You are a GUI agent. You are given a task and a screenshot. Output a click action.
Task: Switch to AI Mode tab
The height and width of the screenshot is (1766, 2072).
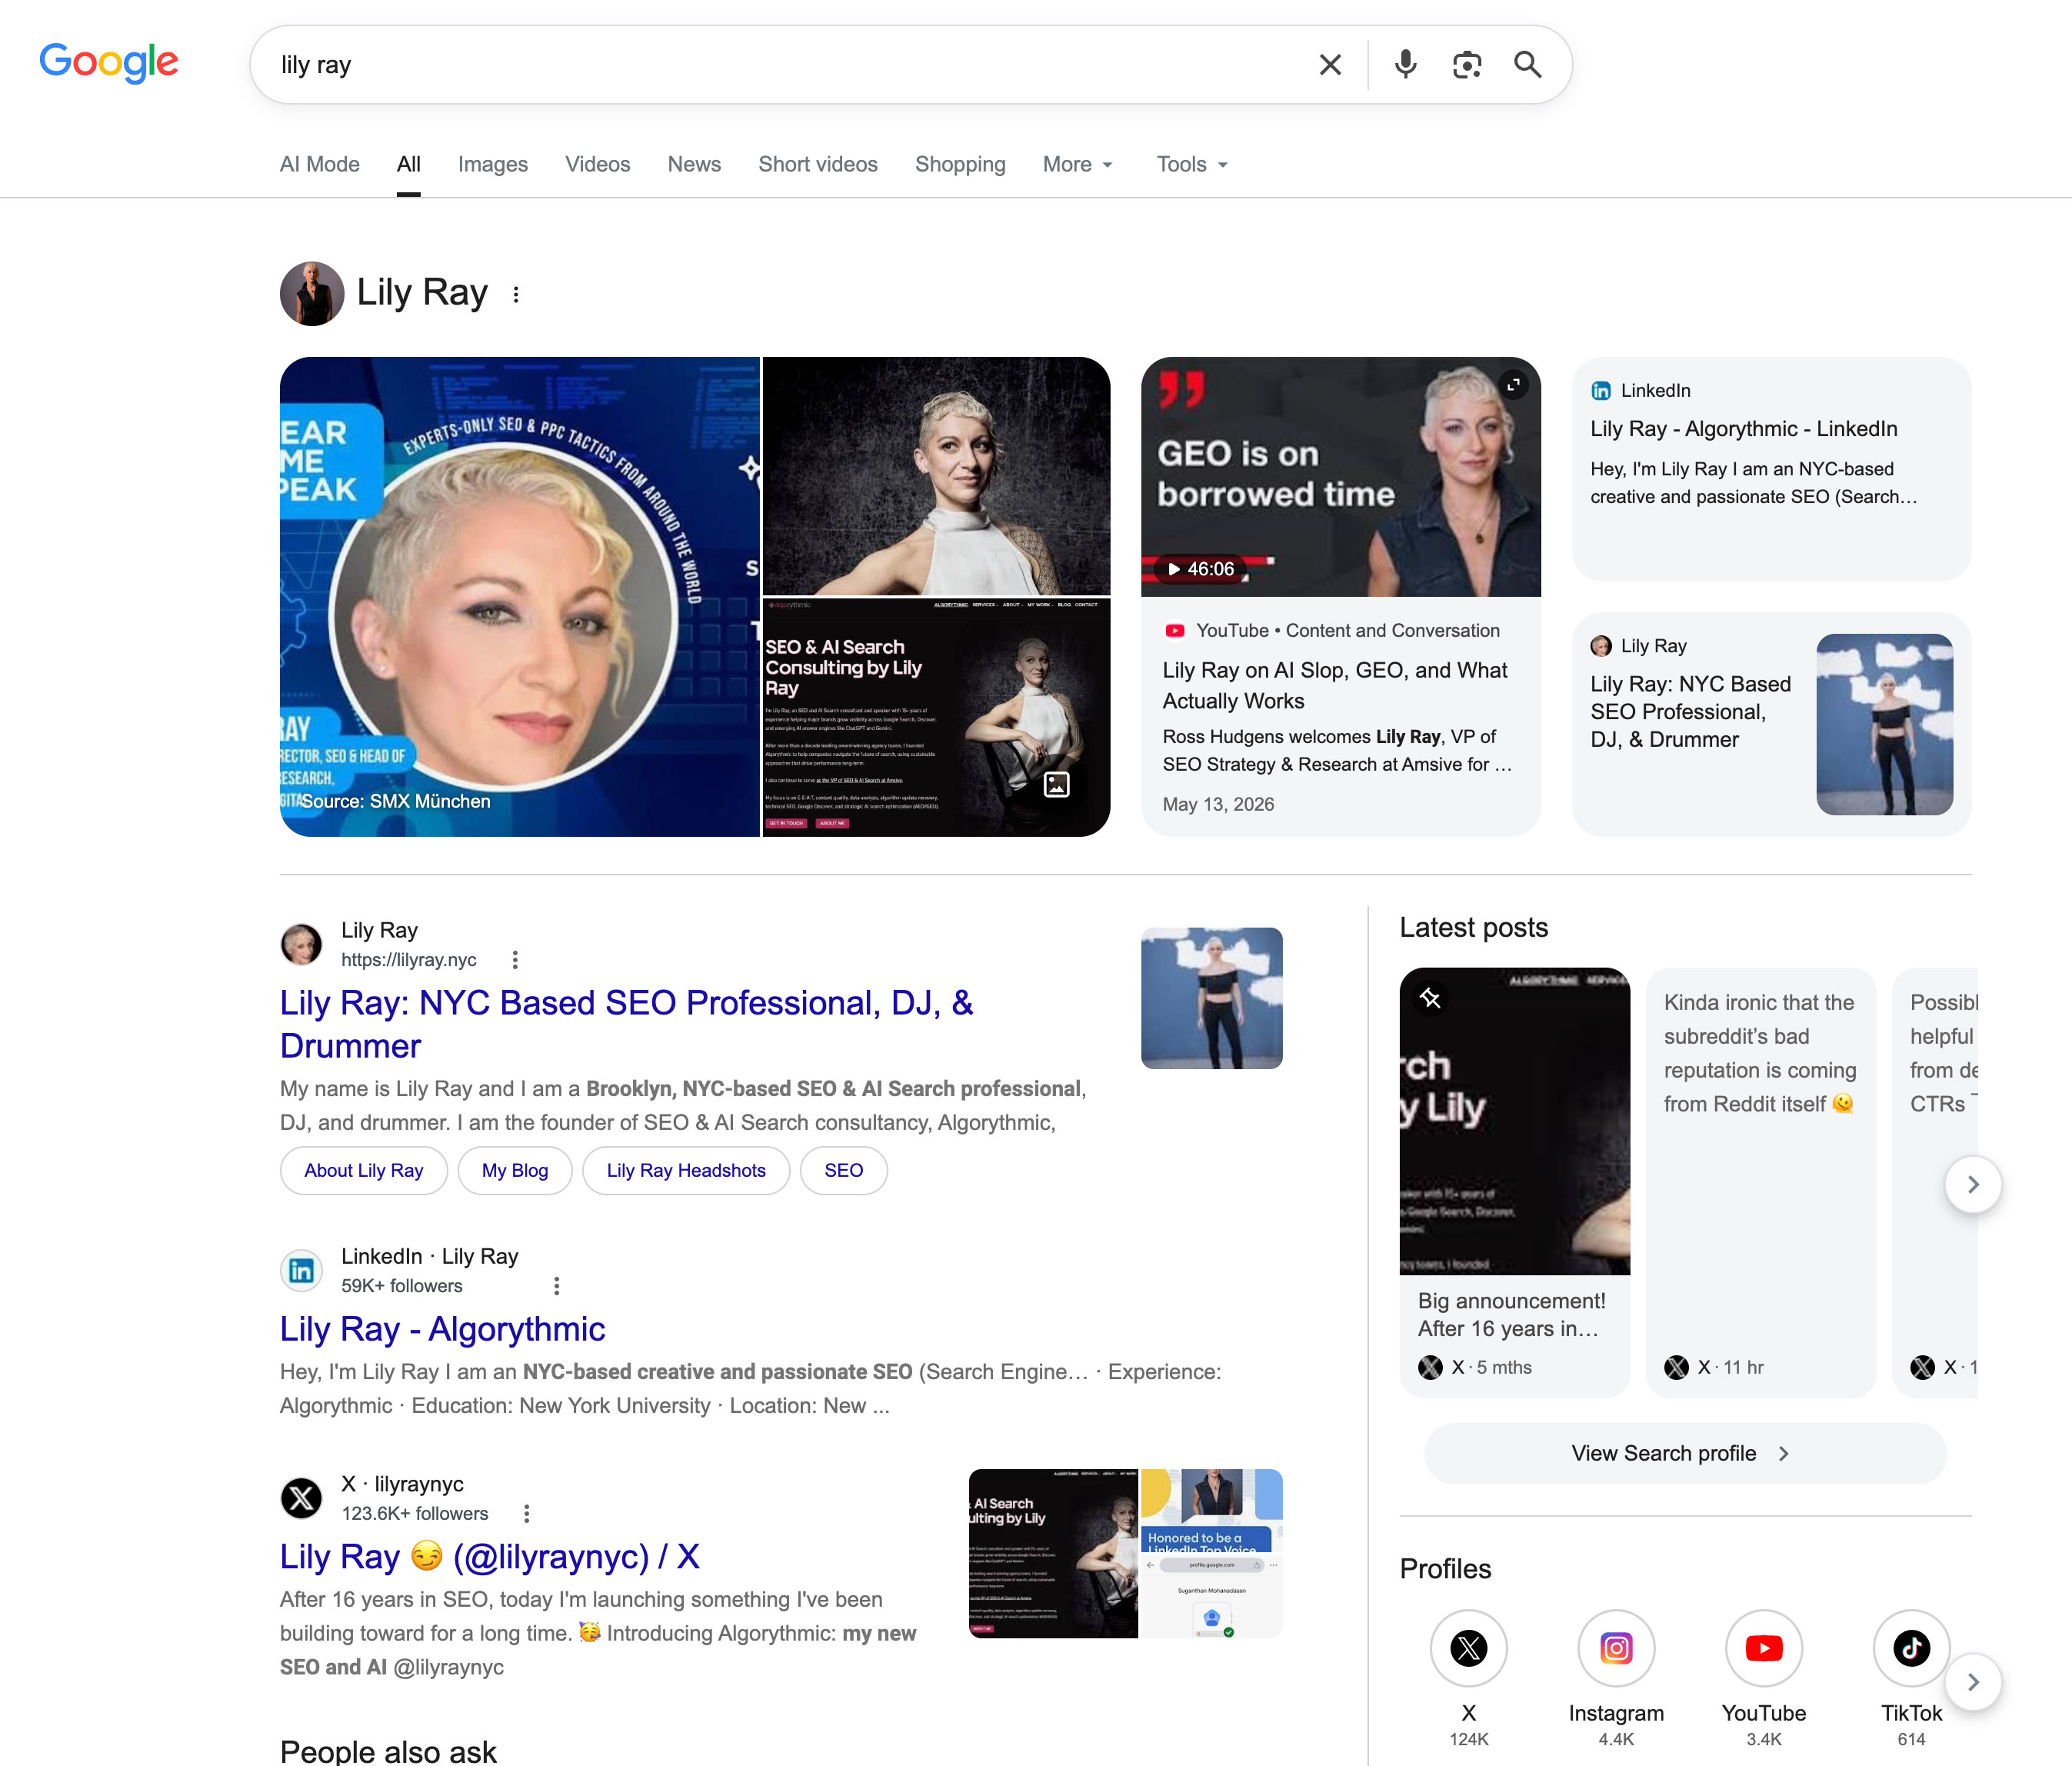320,164
